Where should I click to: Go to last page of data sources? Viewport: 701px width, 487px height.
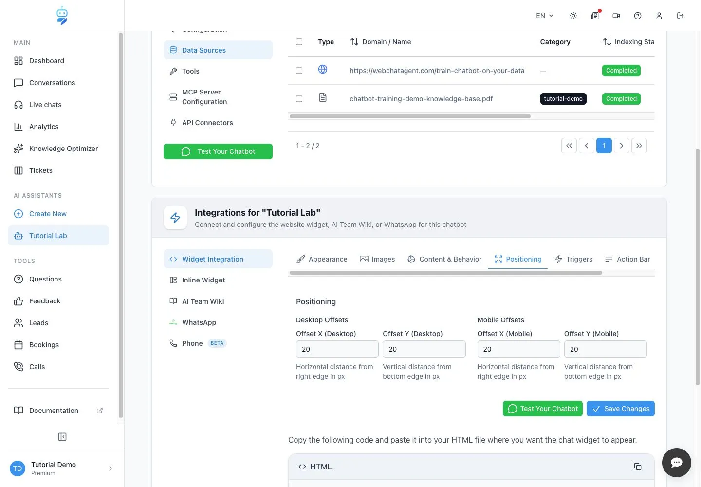(x=639, y=146)
